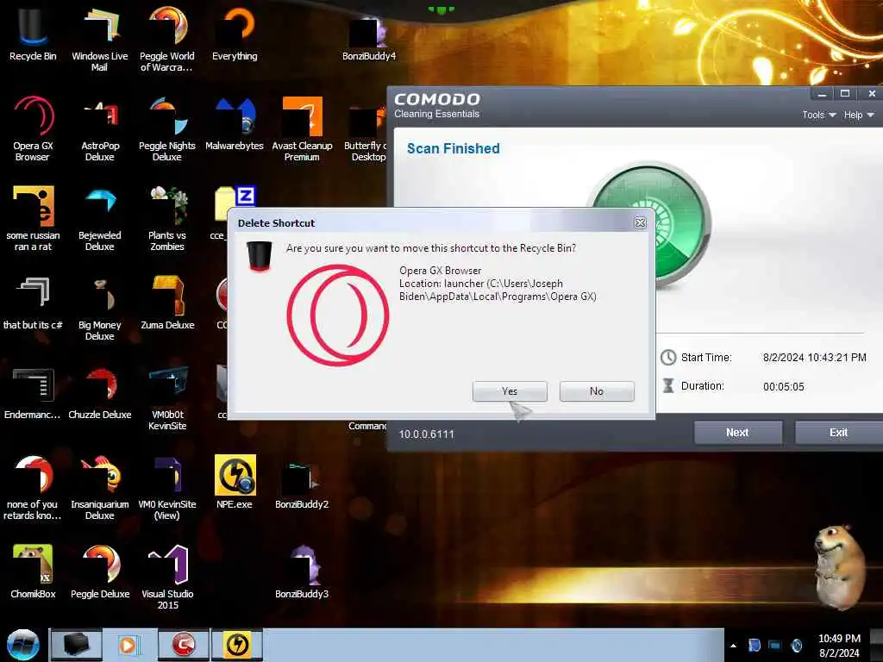The width and height of the screenshot is (883, 662).
Task: Click the recycle bin icon inside the dialog
Action: click(x=260, y=255)
